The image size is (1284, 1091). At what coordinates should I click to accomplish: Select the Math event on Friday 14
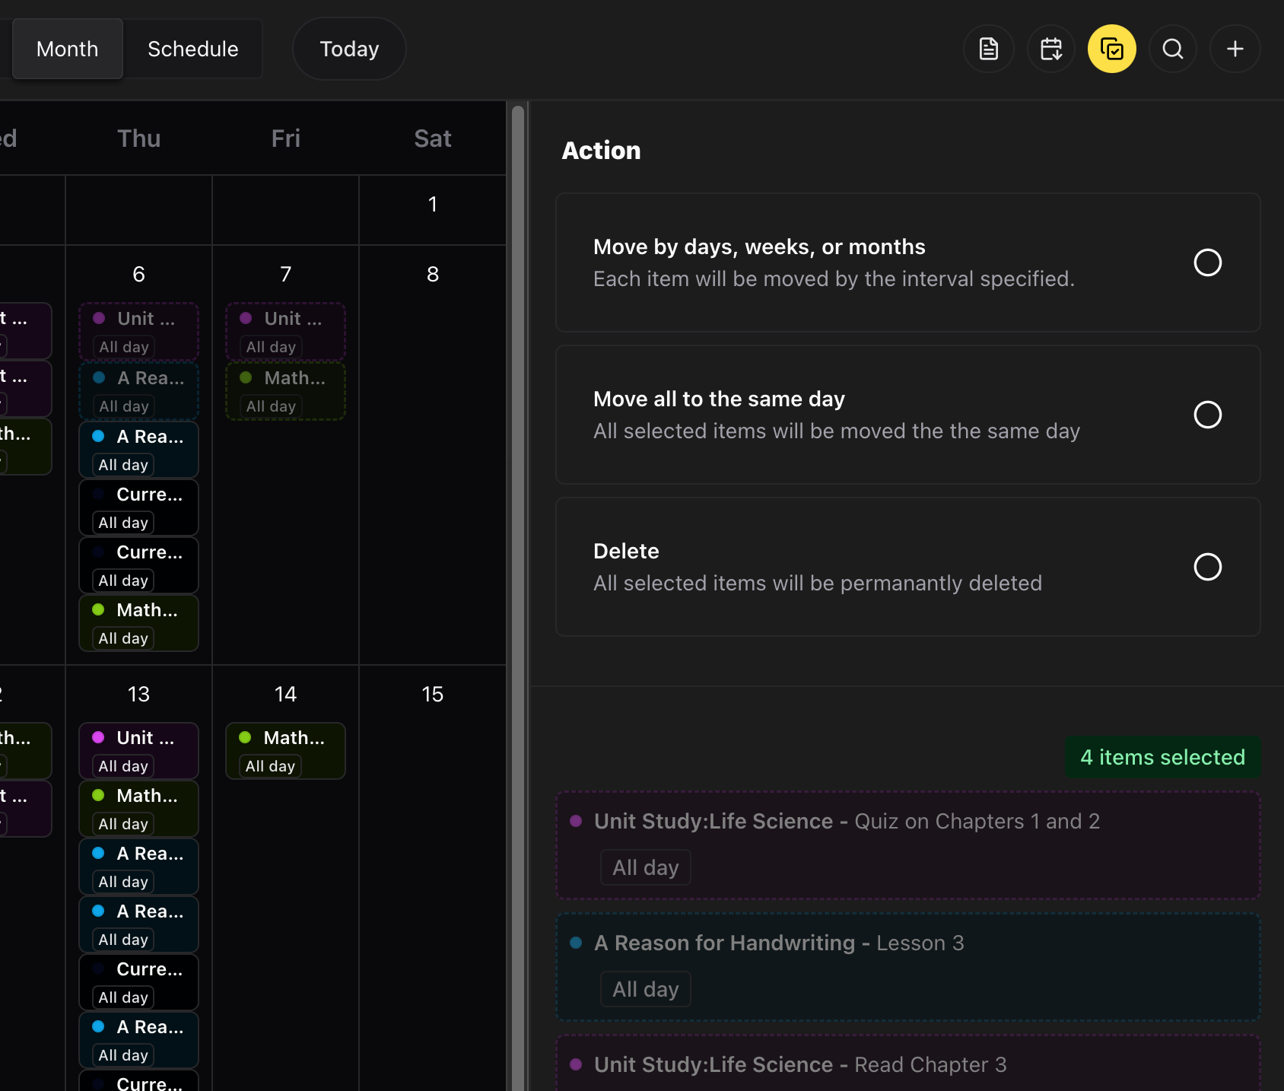(285, 751)
